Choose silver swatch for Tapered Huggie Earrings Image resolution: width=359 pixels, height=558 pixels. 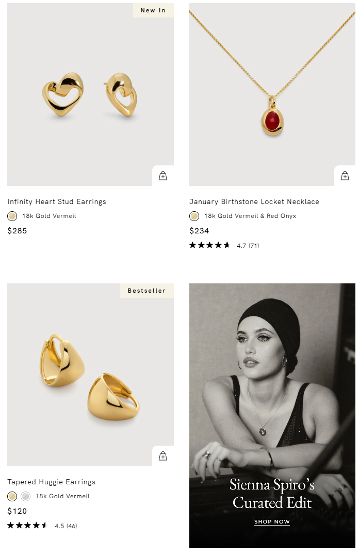(x=25, y=497)
